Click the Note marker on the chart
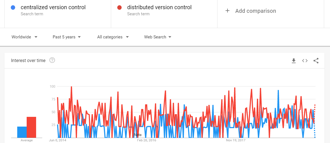Image resolution: width=330 pixels, height=143 pixels. coord(138,135)
